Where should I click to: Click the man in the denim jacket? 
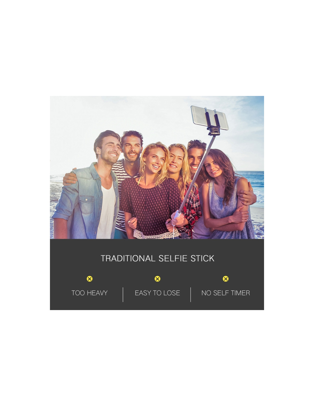click(88, 188)
